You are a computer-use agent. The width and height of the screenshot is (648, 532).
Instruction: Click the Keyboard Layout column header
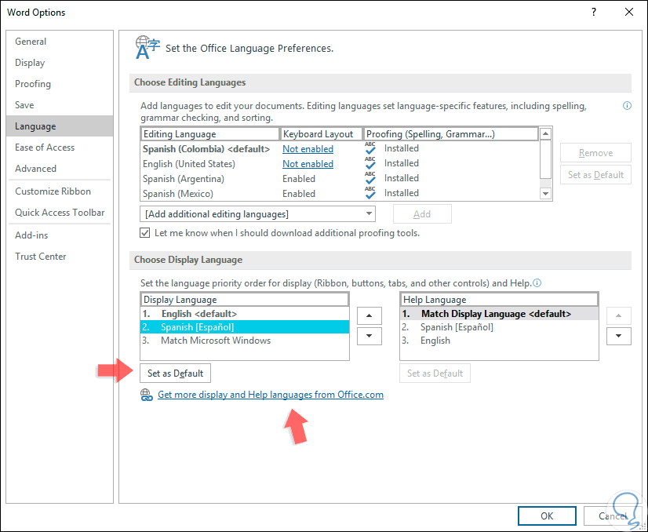coord(322,134)
